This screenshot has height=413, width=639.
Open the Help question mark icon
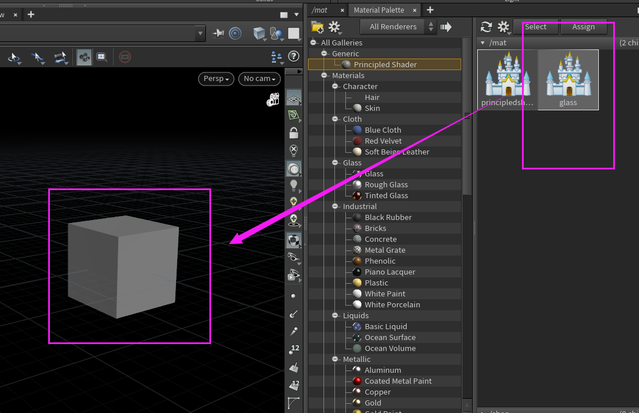tap(294, 56)
